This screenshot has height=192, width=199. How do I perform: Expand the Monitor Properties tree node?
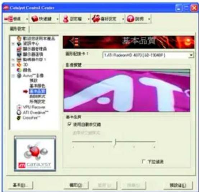click(13, 59)
